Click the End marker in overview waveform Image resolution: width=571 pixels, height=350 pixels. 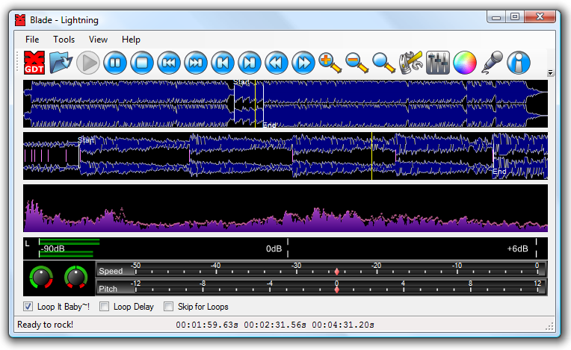click(270, 125)
